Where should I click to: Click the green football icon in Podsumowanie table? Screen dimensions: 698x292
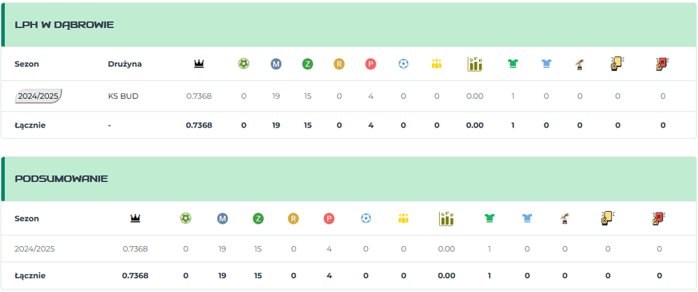click(x=186, y=218)
